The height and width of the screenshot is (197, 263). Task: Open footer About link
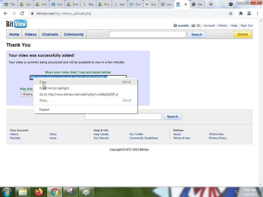pos(177,134)
